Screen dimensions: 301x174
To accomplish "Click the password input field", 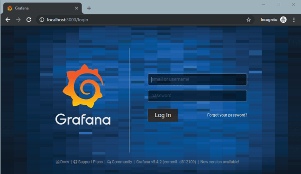I will (197, 96).
